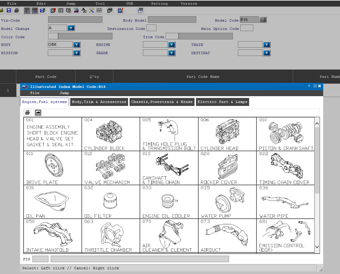This screenshot has height=274, width=340.
Task: Open the ENGINE dropdown list
Action: tap(171, 45)
